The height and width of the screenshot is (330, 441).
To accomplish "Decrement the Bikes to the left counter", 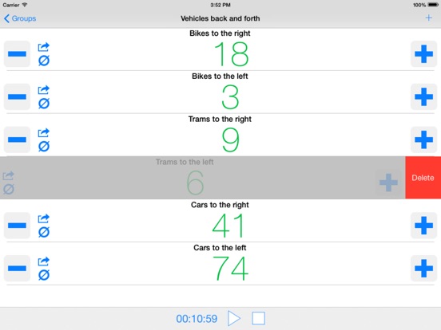I will click(x=17, y=96).
